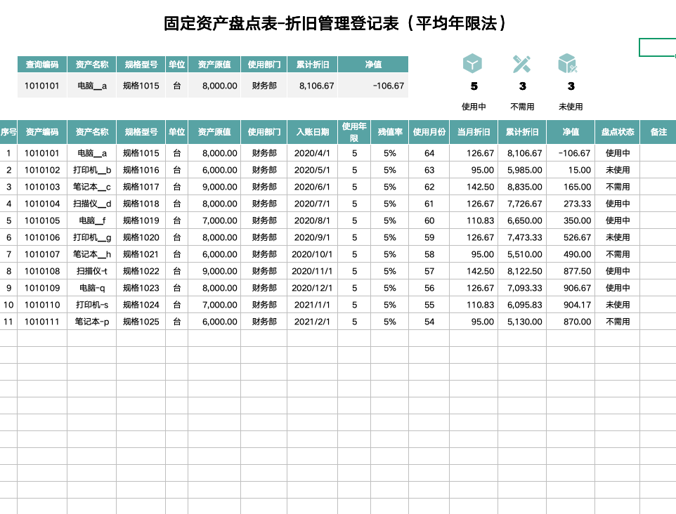Click asset code cell 1010102
676x514 pixels.
(42, 170)
